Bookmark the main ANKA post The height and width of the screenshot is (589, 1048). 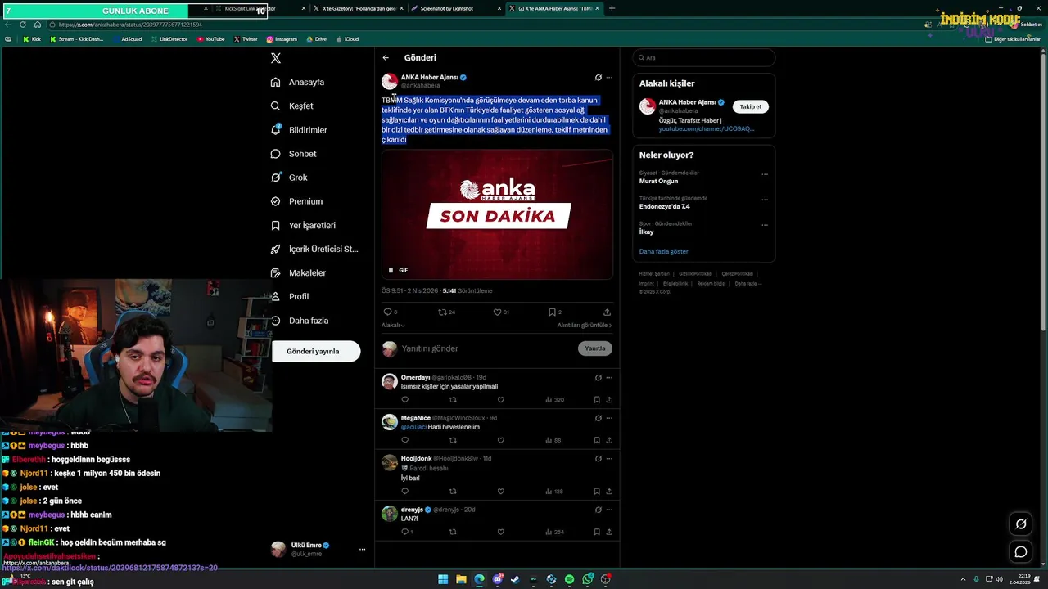pos(552,312)
